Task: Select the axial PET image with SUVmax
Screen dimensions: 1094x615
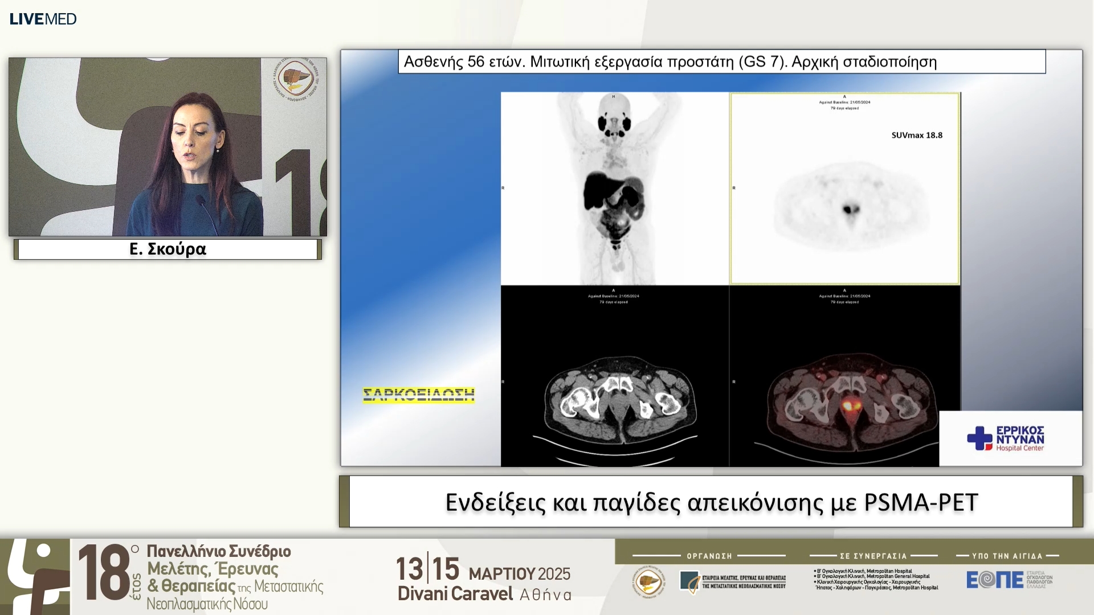Action: pos(845,188)
